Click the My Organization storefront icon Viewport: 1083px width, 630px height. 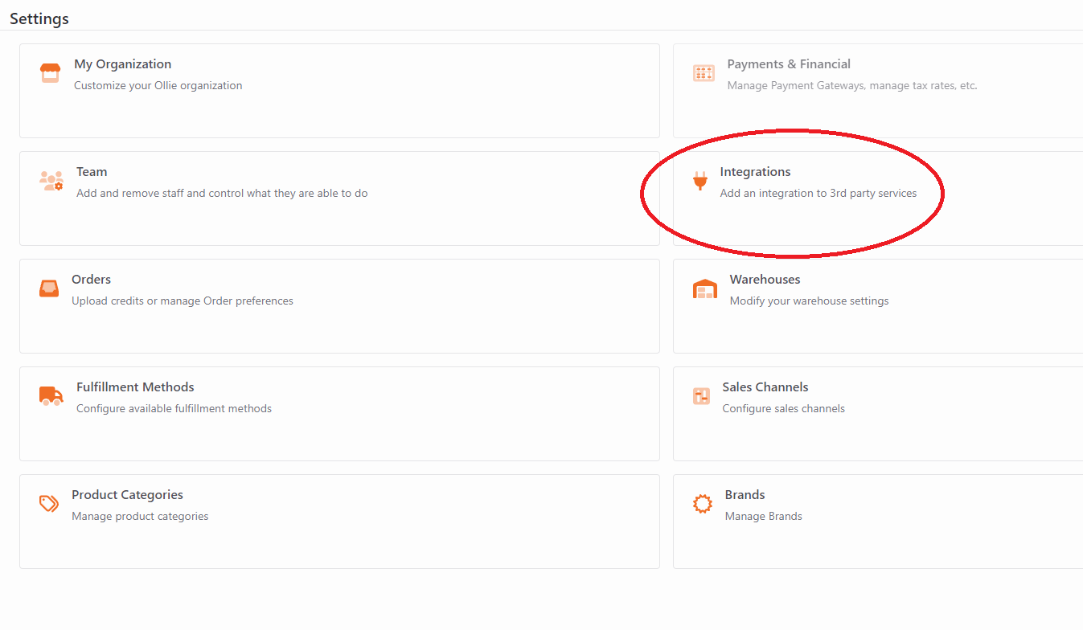point(50,73)
